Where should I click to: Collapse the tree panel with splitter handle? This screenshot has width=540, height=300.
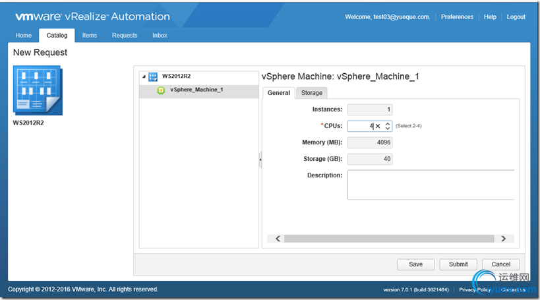point(260,160)
